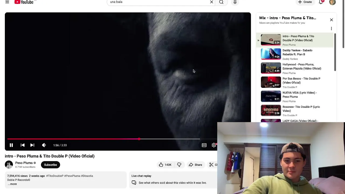Skip to previous video

click(x=23, y=145)
